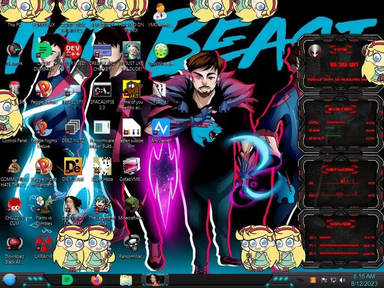The width and height of the screenshot is (384, 288).
Task: Switch to portrait app taskbar button
Action: [x=155, y=280]
